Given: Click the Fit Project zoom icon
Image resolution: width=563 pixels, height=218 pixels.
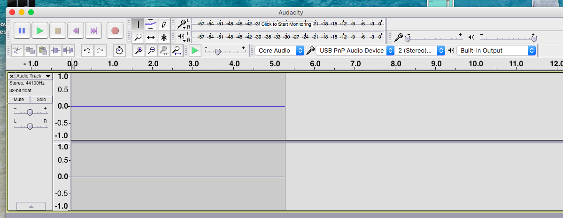Looking at the screenshot, I should pyautogui.click(x=176, y=51).
